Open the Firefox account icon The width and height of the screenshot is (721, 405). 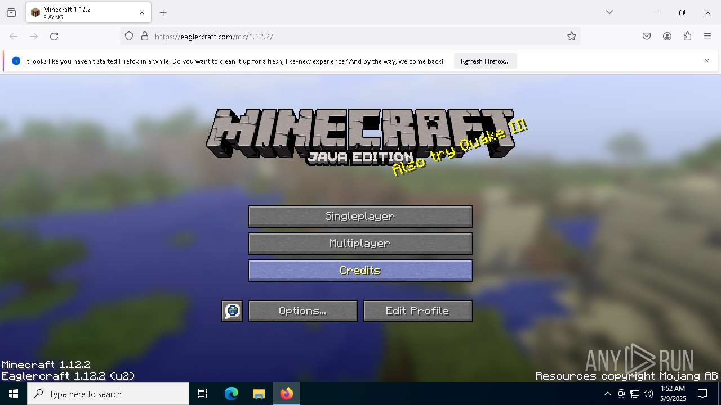coord(667,37)
